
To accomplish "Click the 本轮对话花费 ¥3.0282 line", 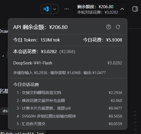I will point(98,12).
